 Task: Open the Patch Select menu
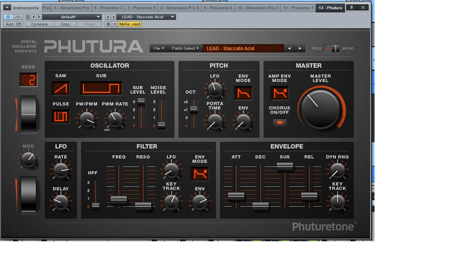(185, 49)
